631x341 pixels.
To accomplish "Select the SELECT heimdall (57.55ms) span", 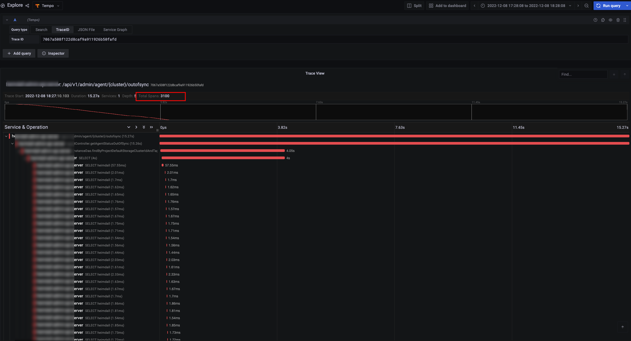I will [x=105, y=165].
